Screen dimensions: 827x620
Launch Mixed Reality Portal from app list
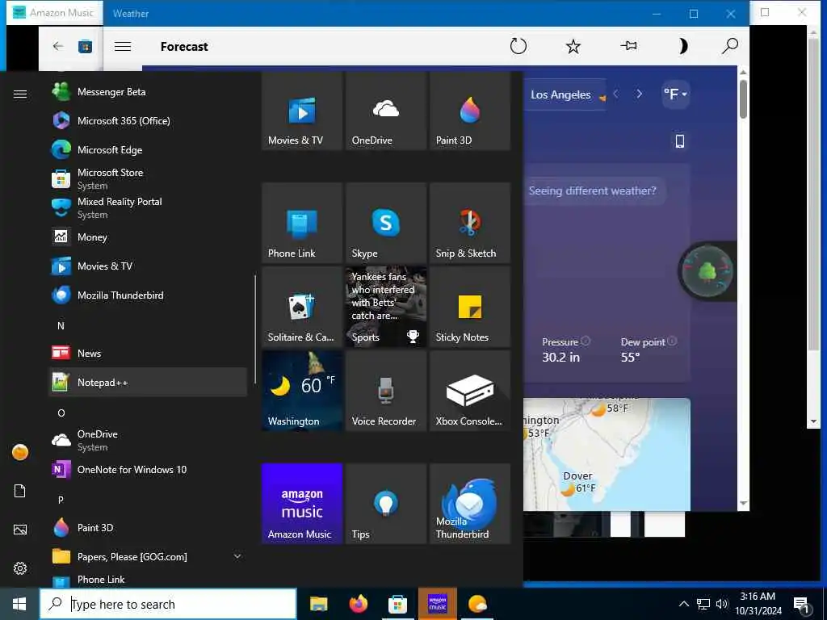(148, 207)
